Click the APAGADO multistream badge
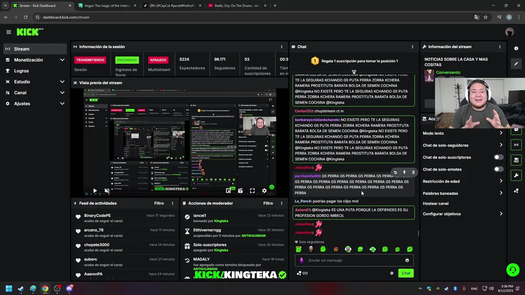The height and width of the screenshot is (295, 525). tap(158, 60)
